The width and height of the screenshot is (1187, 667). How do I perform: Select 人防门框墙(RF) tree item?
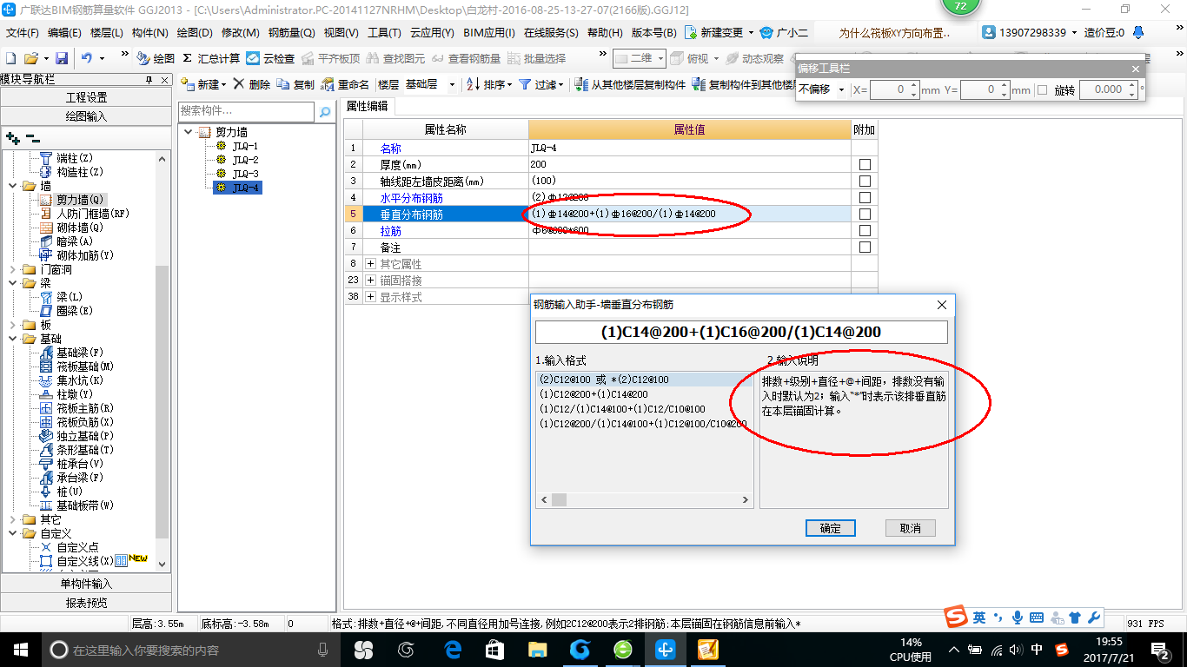[x=84, y=214]
